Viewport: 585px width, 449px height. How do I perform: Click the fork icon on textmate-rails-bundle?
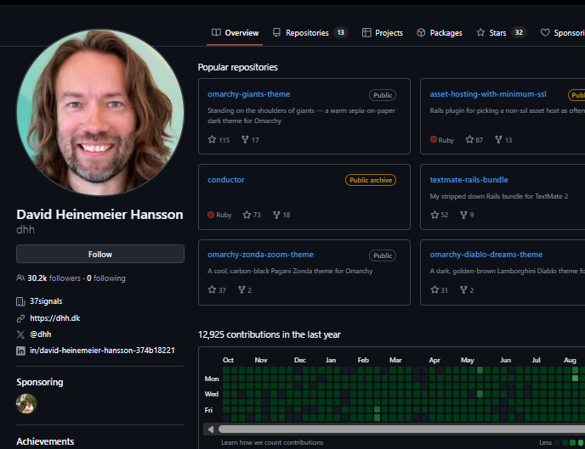click(463, 215)
